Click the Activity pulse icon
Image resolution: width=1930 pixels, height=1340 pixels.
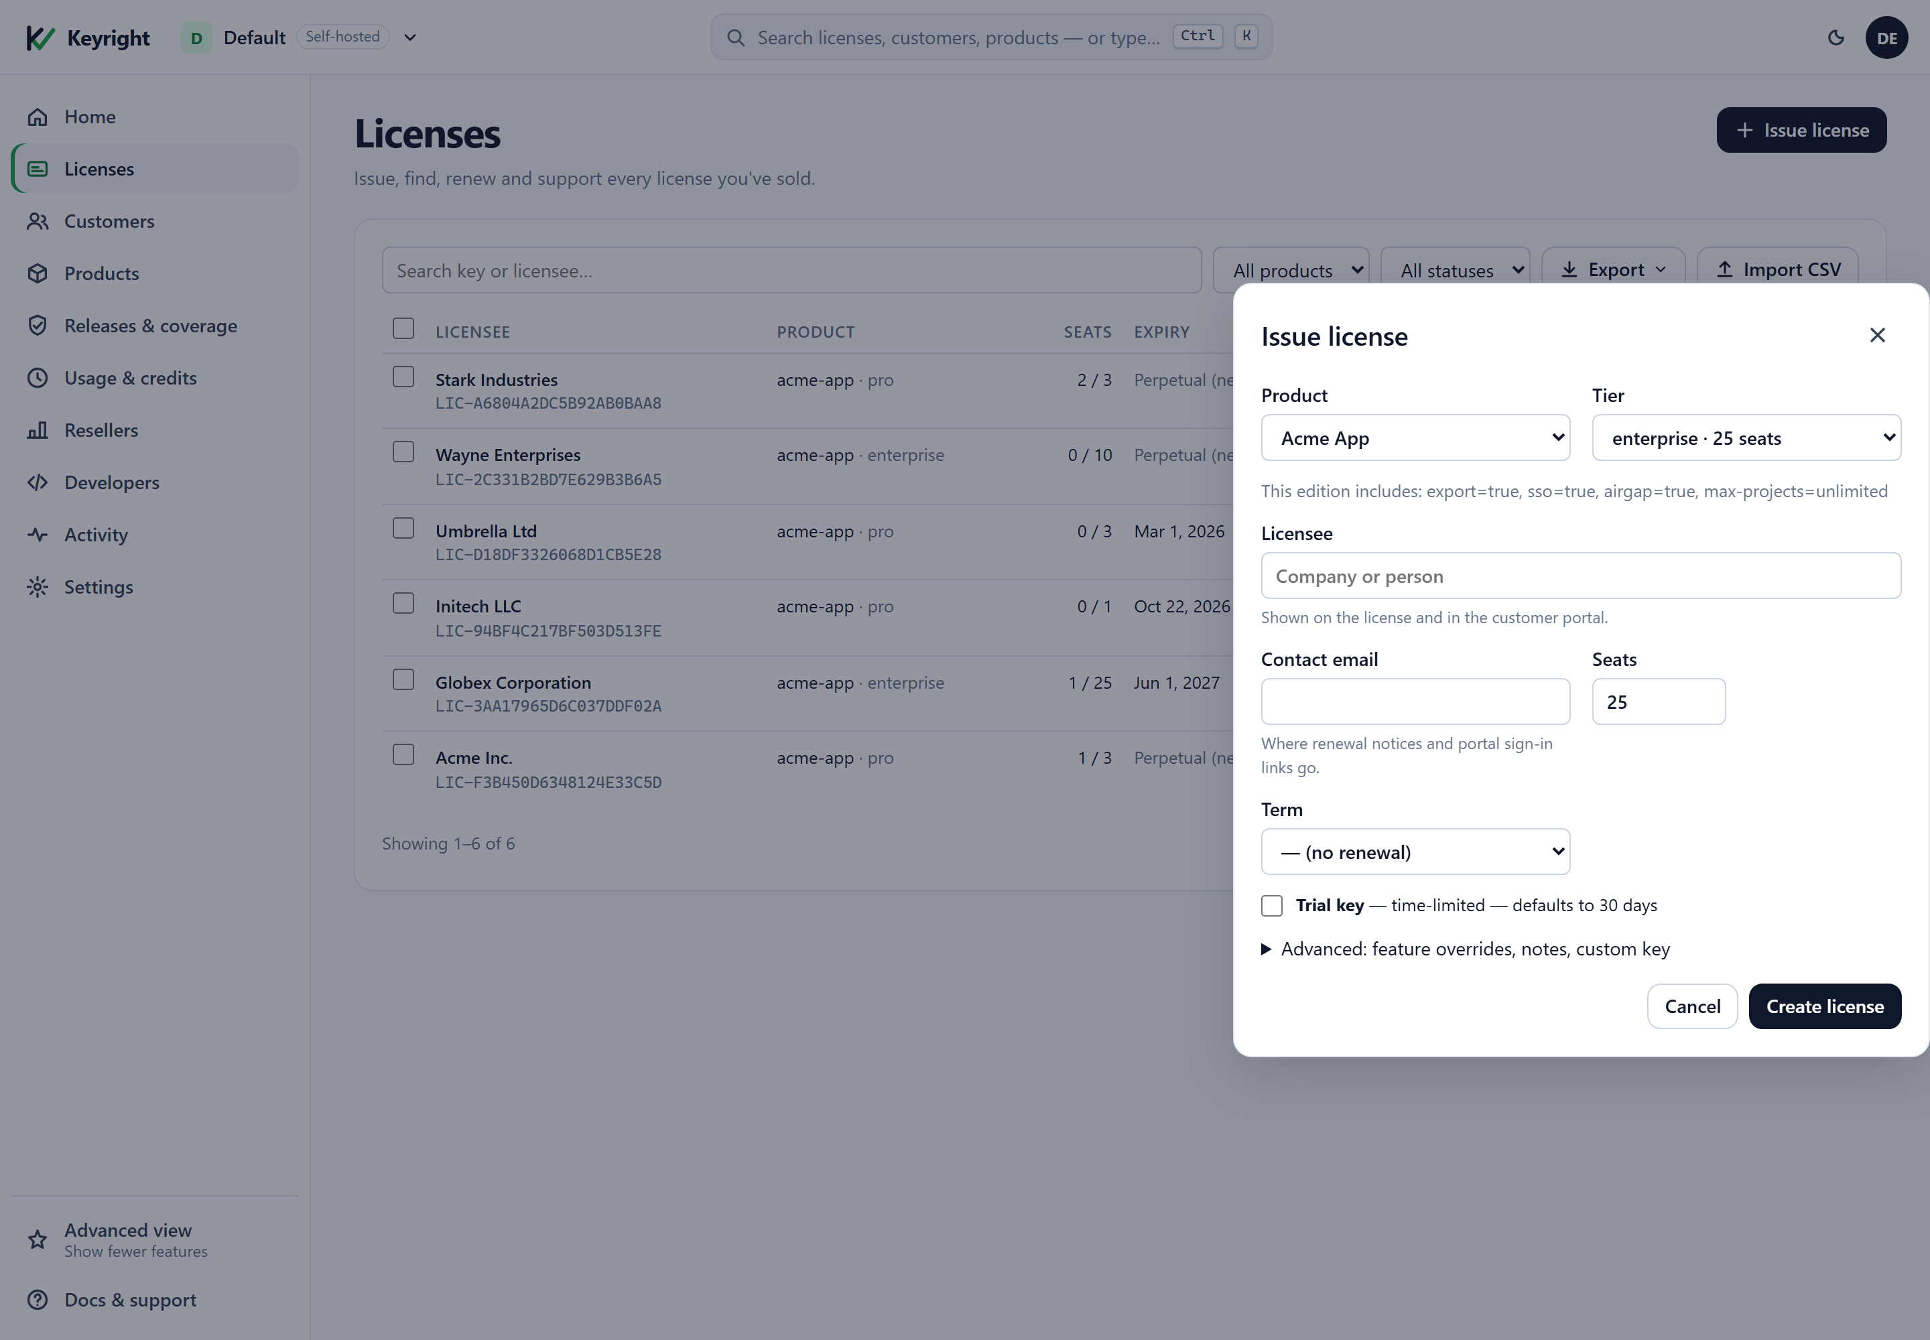37,535
